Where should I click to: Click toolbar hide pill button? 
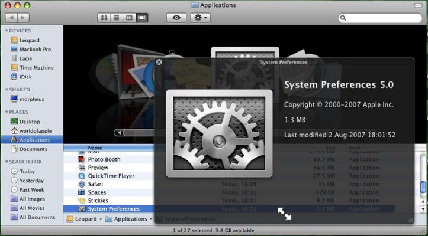418,5
